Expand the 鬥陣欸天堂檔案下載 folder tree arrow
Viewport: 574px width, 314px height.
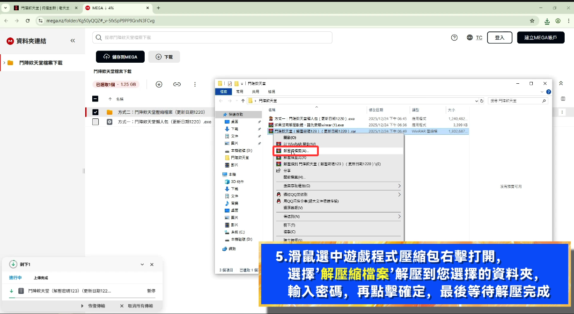tap(4, 63)
